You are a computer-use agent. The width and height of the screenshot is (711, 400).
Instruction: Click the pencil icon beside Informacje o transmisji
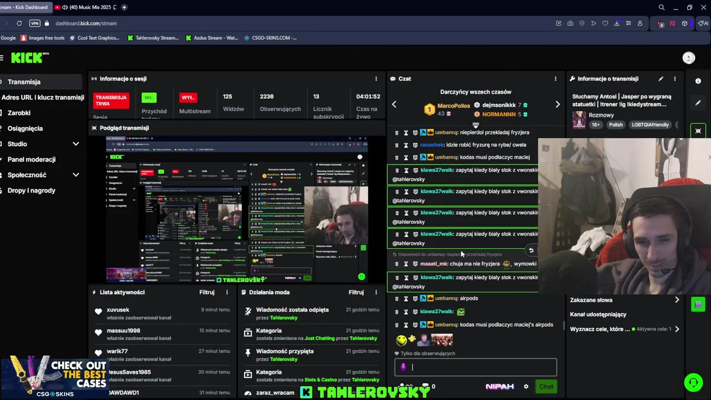pyautogui.click(x=661, y=79)
